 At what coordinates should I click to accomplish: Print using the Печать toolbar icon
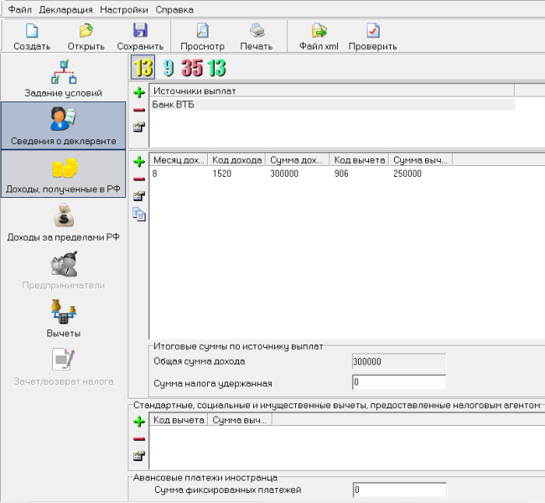coord(256,32)
